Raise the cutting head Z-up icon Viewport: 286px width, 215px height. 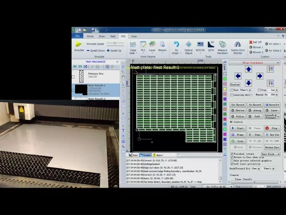click(x=270, y=69)
